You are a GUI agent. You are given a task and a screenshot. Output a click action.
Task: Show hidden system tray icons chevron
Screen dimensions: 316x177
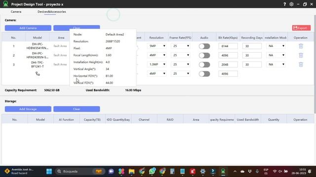pyautogui.click(x=235, y=172)
